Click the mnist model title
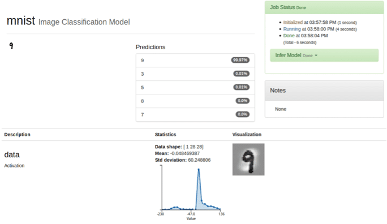 pyautogui.click(x=21, y=21)
